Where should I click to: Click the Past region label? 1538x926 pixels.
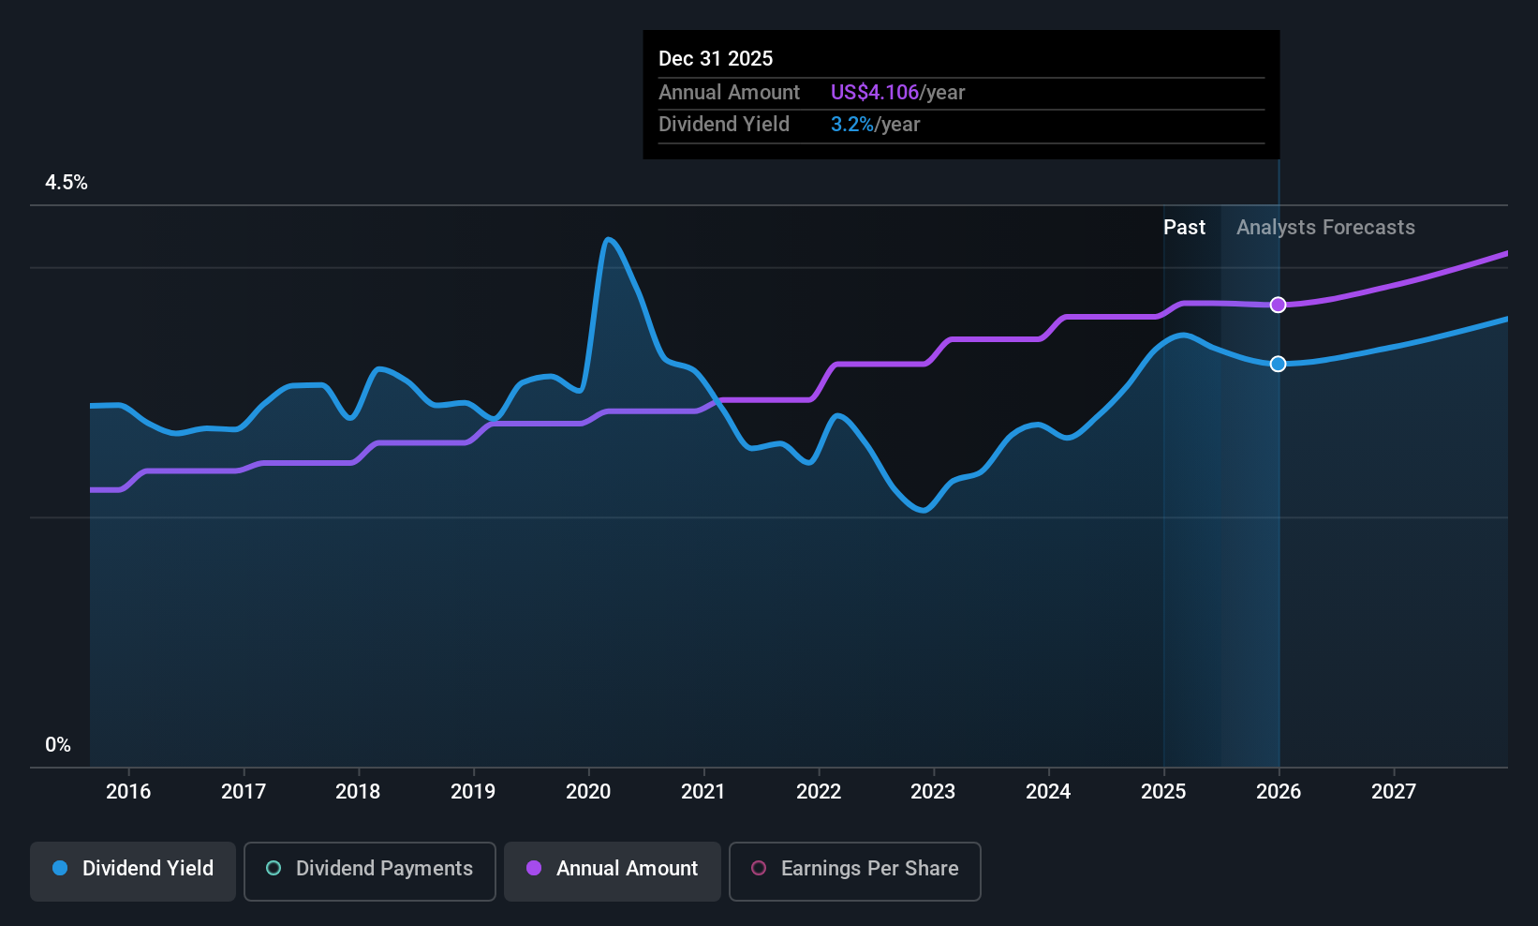1184,228
